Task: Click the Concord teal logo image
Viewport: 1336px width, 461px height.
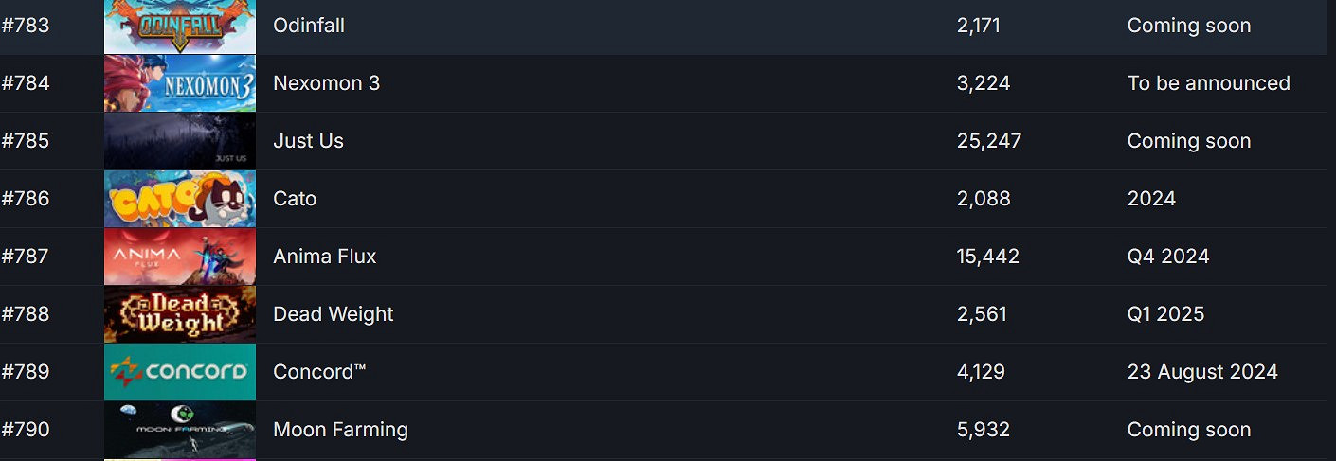Action: tap(180, 372)
